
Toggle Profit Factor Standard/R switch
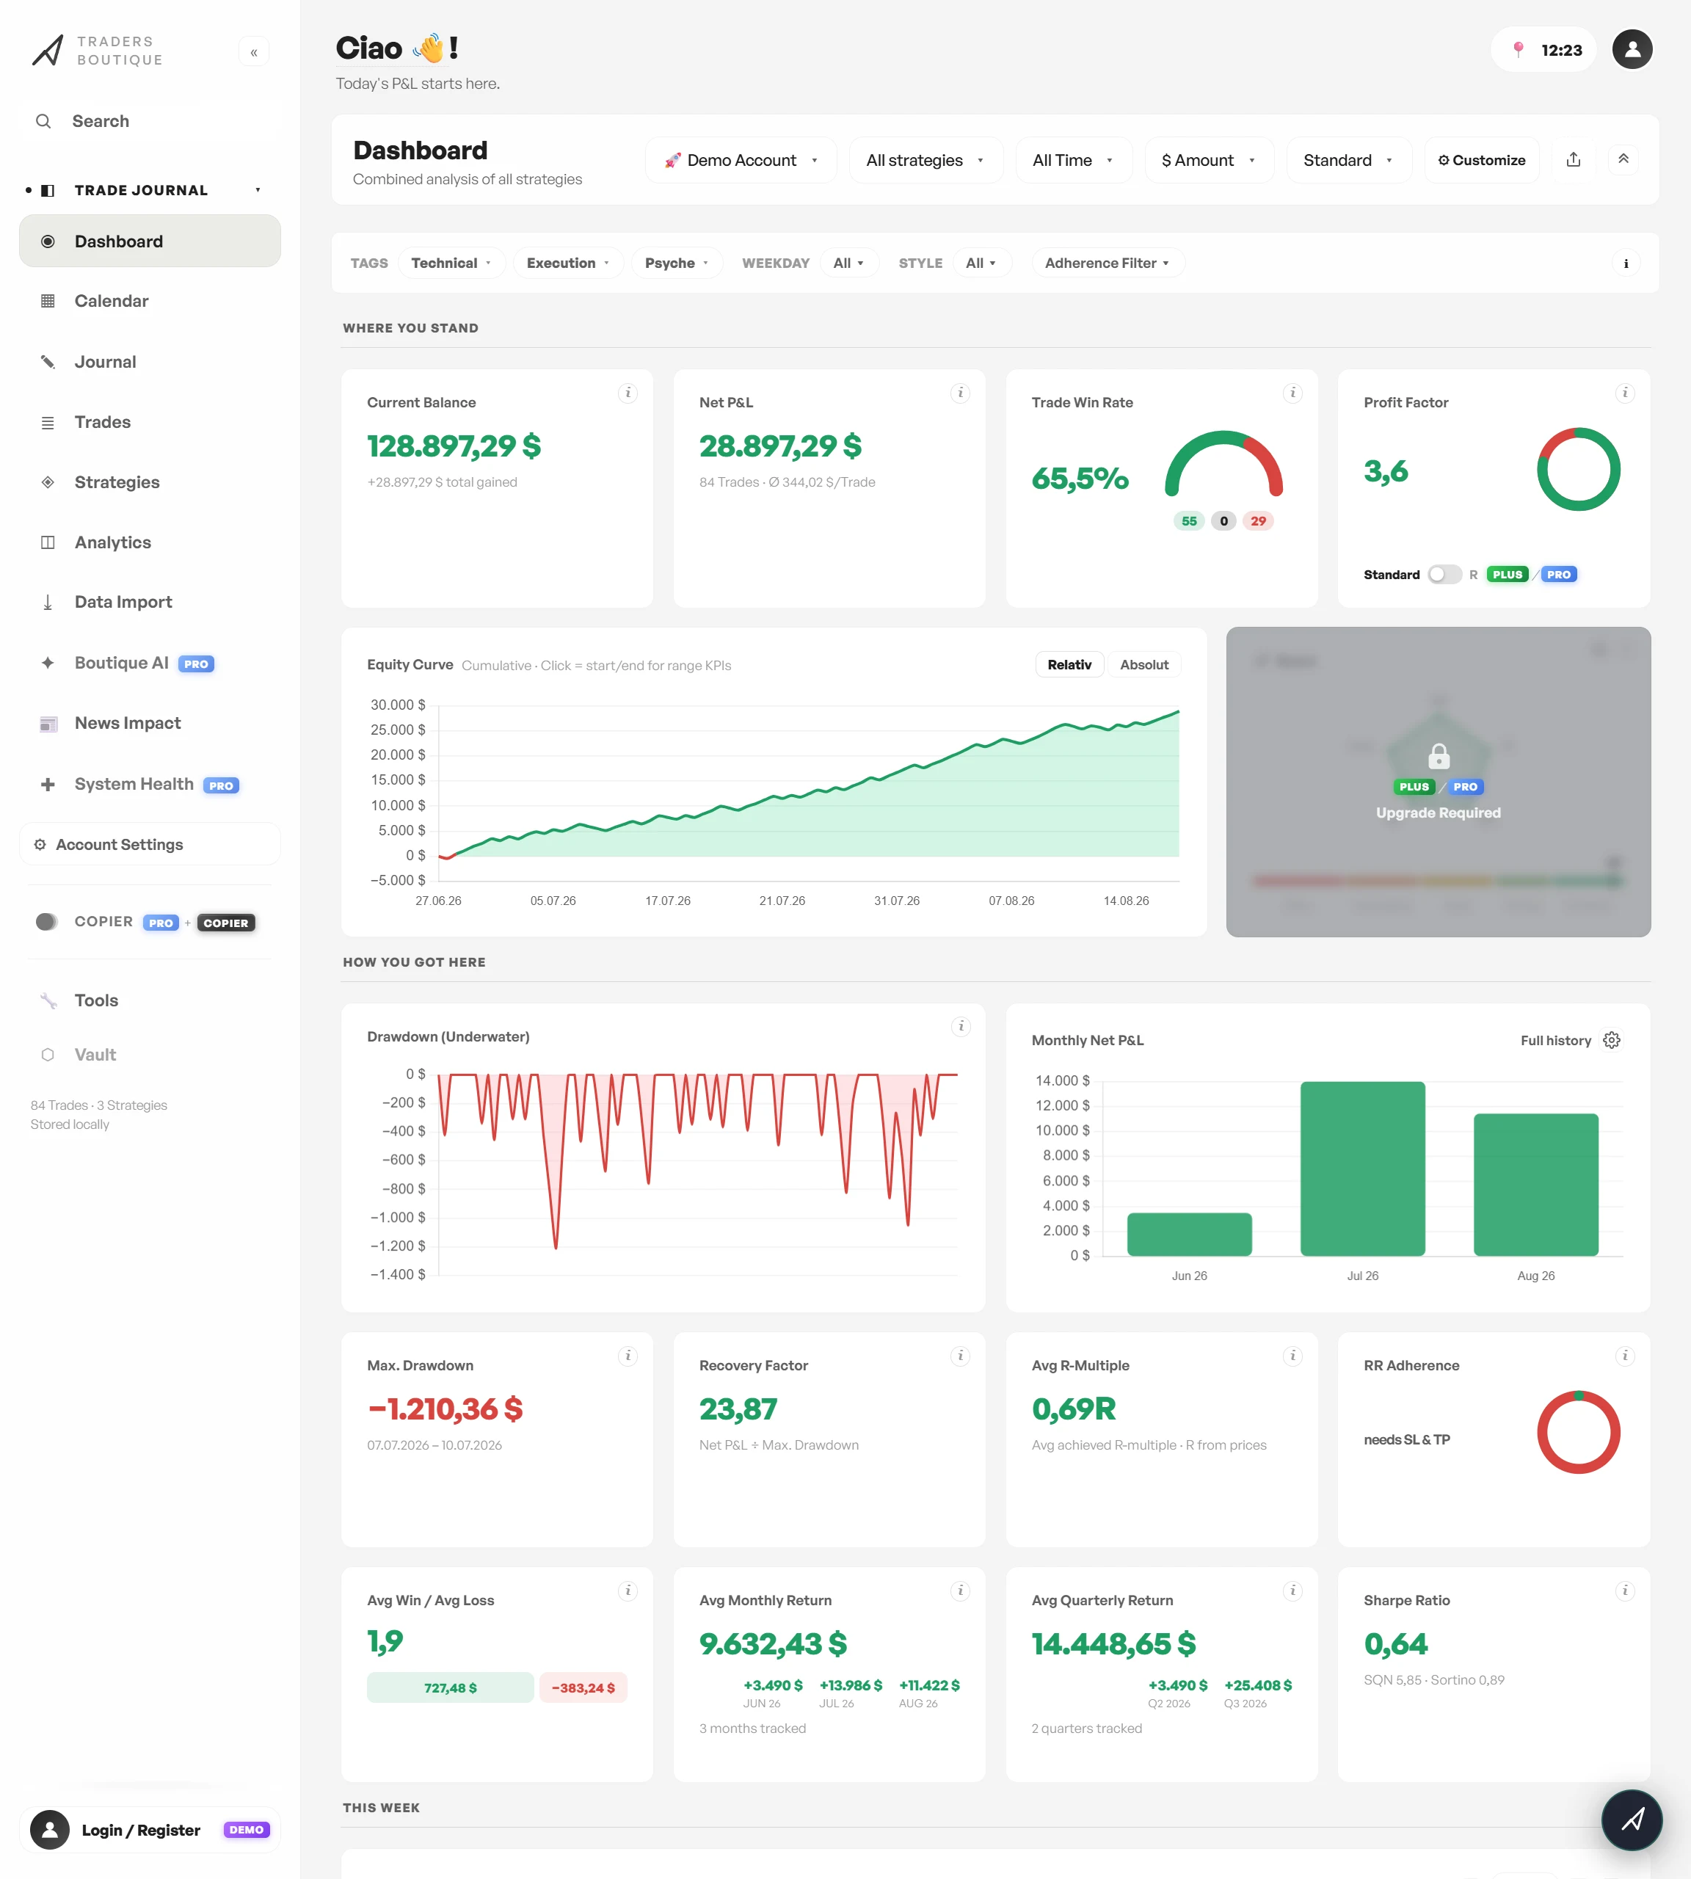(x=1444, y=574)
